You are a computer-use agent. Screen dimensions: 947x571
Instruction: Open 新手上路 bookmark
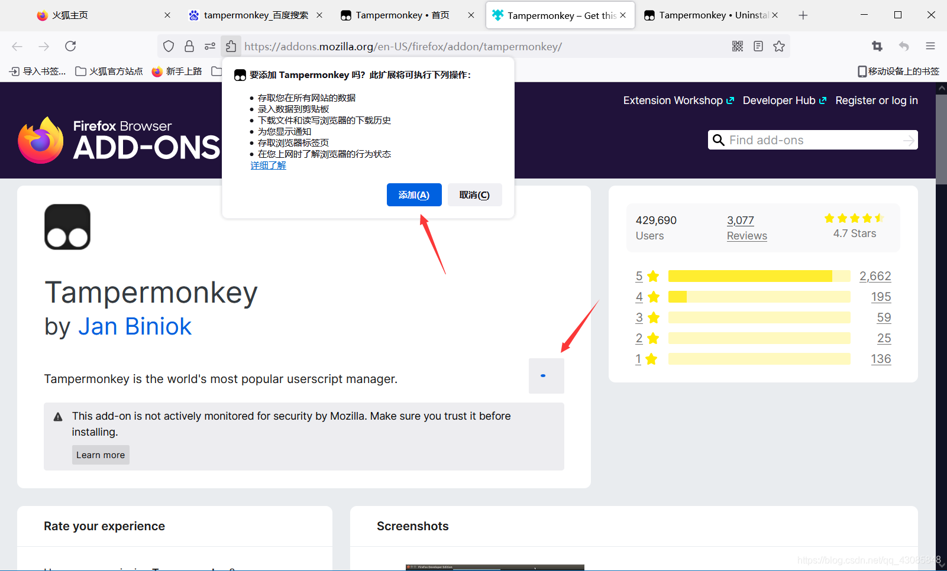pyautogui.click(x=177, y=72)
